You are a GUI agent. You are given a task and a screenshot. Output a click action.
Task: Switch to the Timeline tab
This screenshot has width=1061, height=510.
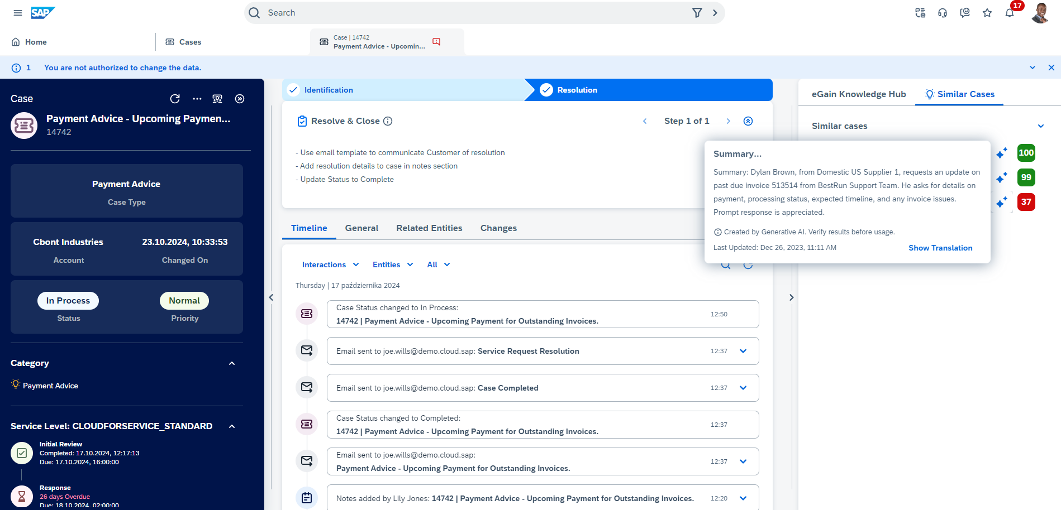pos(309,228)
